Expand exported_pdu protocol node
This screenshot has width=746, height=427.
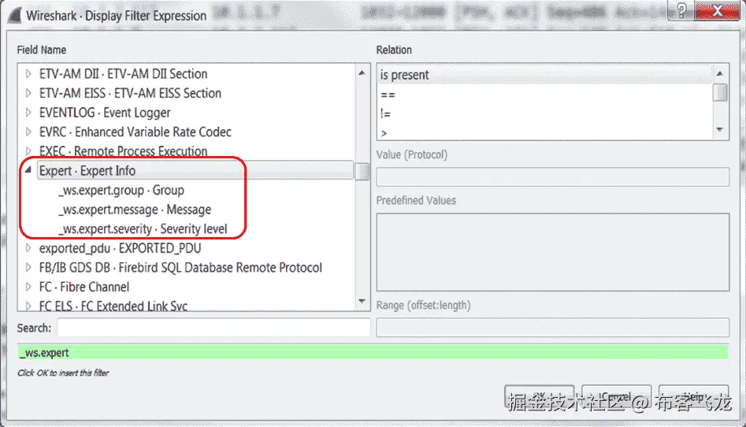(x=28, y=248)
